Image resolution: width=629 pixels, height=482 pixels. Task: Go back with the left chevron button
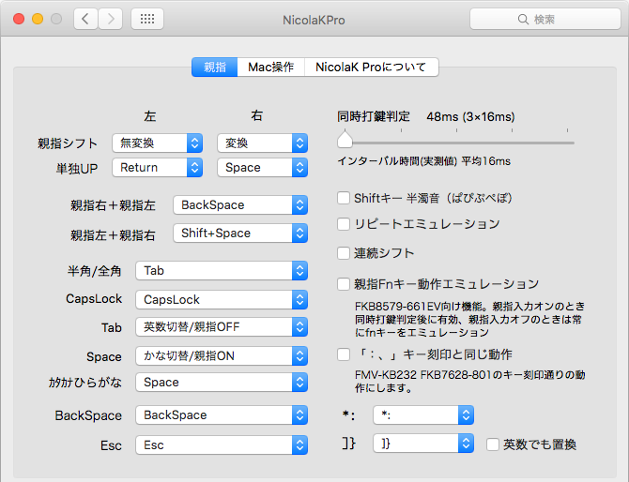pos(85,19)
